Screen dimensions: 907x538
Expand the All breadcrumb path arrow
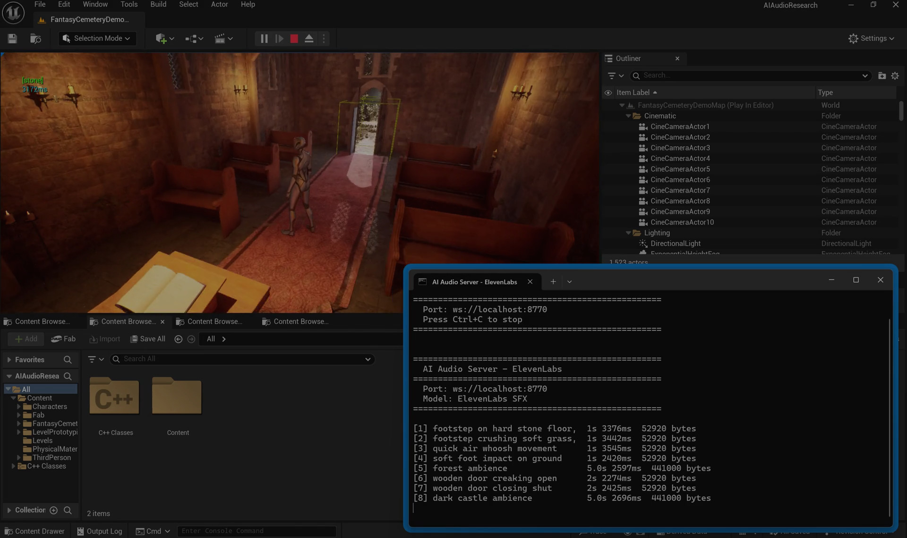point(223,339)
